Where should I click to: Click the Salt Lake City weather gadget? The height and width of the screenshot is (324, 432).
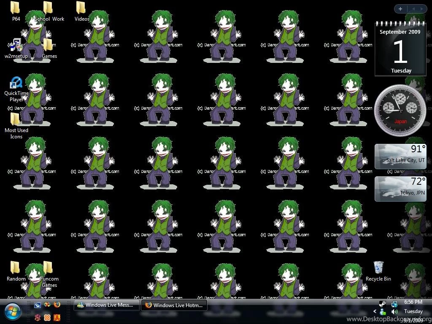pos(400,156)
